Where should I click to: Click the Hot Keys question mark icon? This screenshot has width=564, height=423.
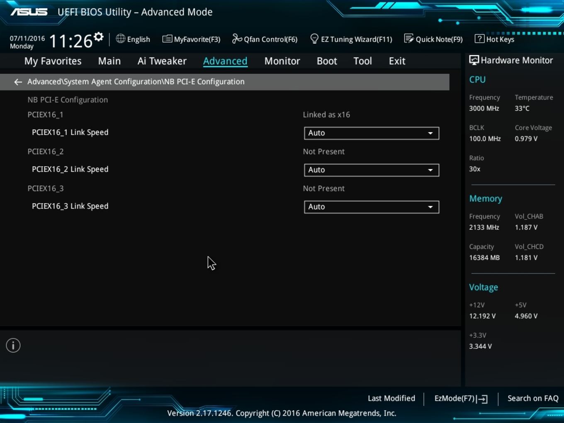(479, 39)
